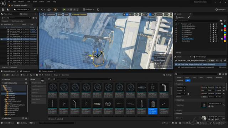Image resolution: width=228 pixels, height=128 pixels.
Task: Click the Blueprint/Add Script icon in Details header
Action: click(x=217, y=60)
